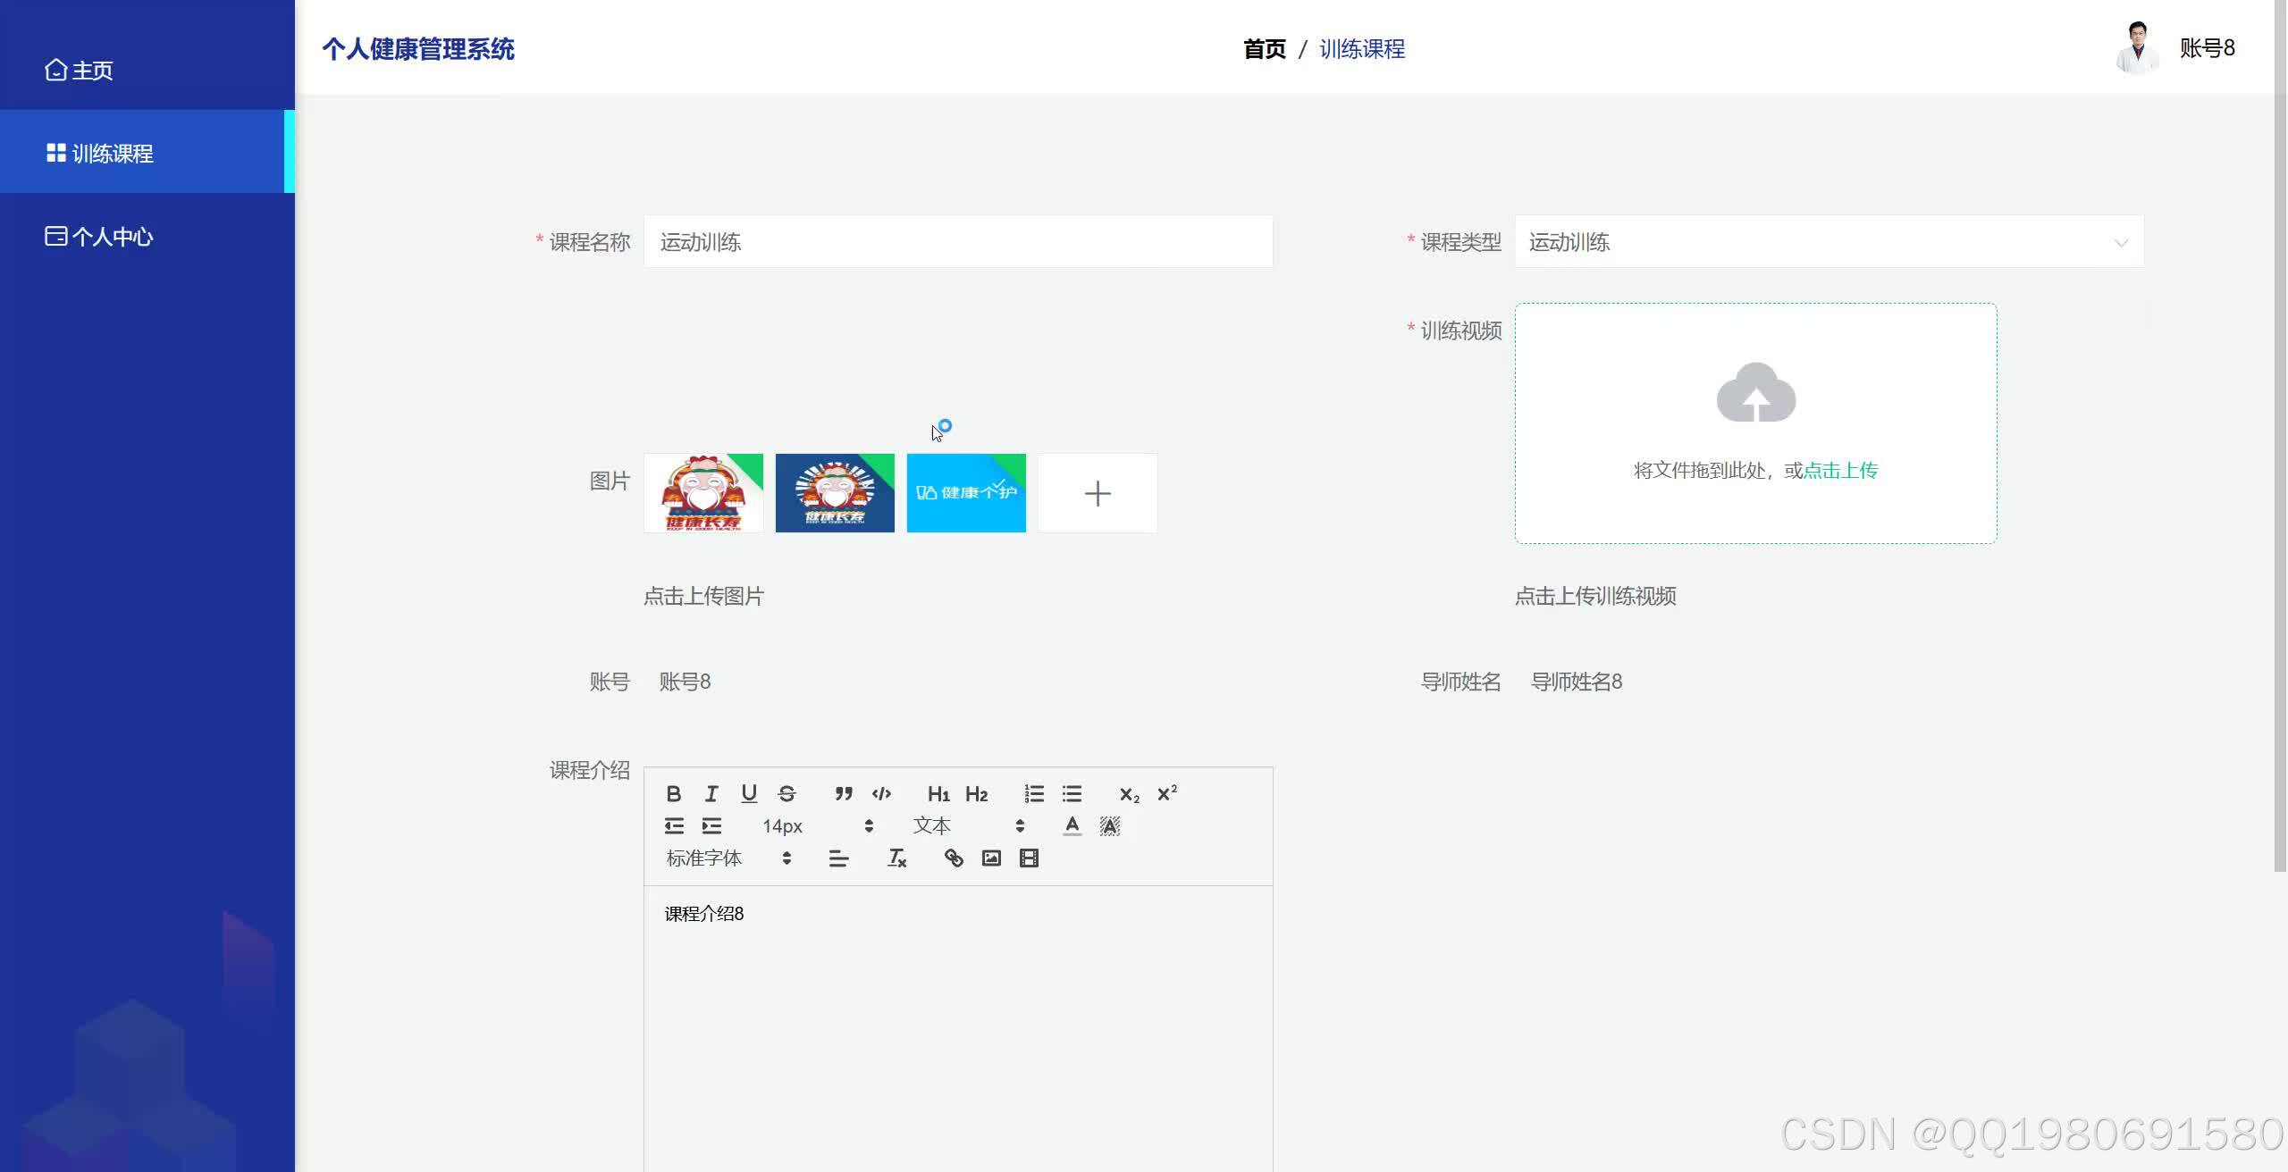Toggle ordered list formatting
Screen dimensions: 2288x1172
(x=1033, y=793)
